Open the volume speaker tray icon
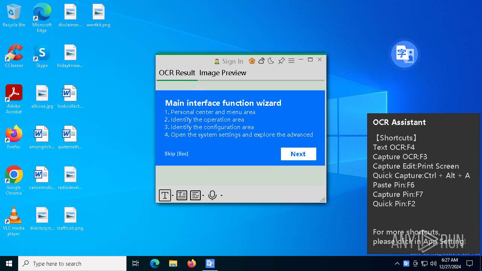The height and width of the screenshot is (271, 482). (x=433, y=263)
